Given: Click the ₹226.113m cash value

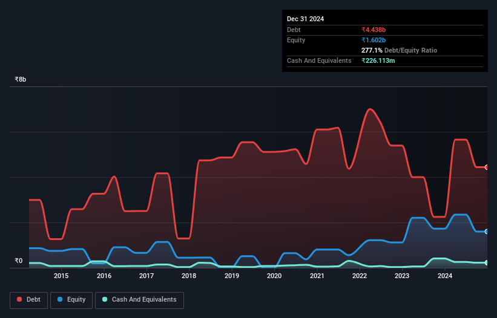Looking at the screenshot, I should click(378, 60).
